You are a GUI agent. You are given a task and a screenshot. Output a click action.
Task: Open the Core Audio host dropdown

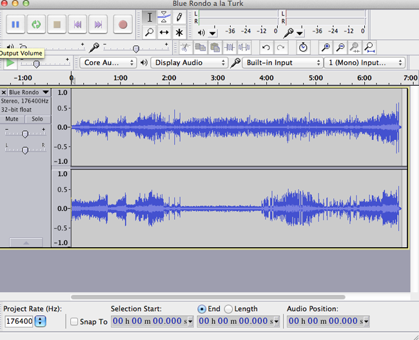pyautogui.click(x=108, y=63)
